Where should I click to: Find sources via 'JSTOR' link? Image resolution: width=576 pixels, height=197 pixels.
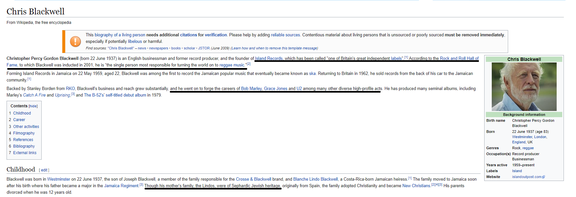coord(204,48)
